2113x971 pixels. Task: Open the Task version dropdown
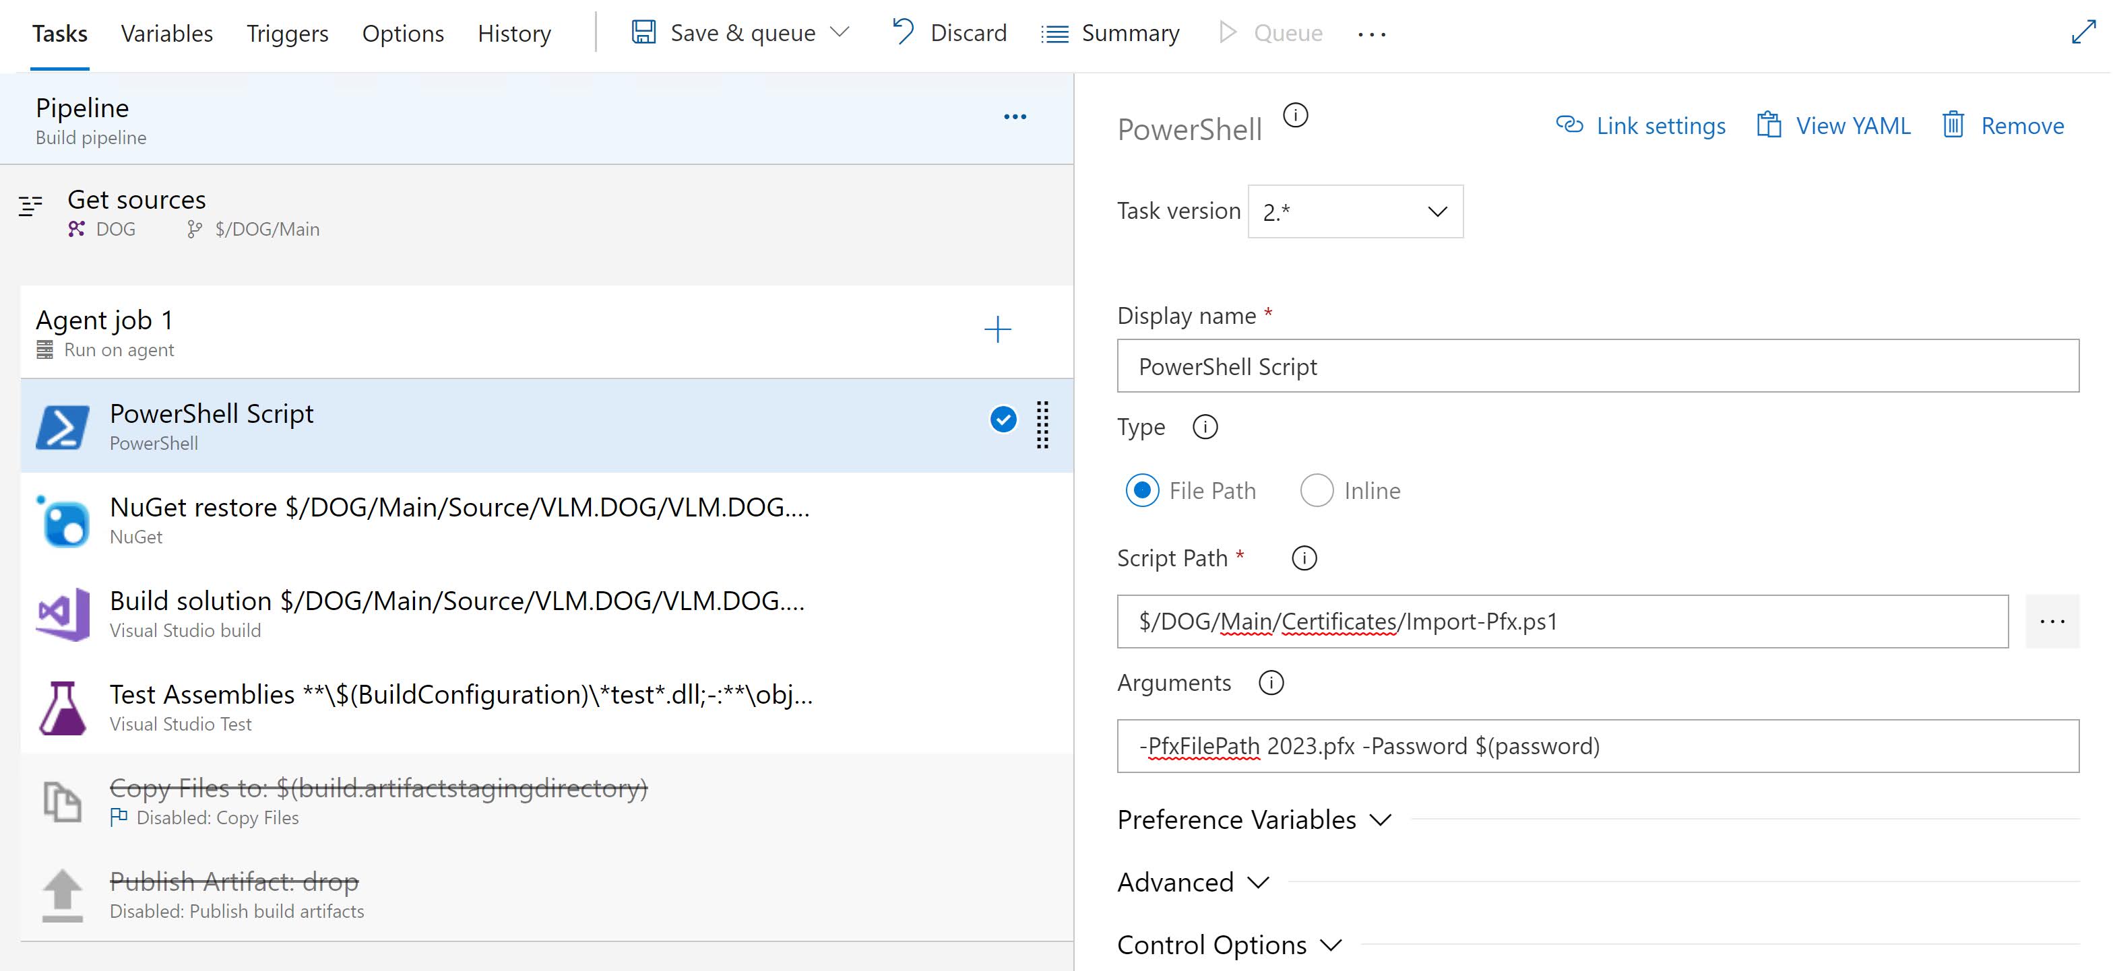(x=1355, y=211)
